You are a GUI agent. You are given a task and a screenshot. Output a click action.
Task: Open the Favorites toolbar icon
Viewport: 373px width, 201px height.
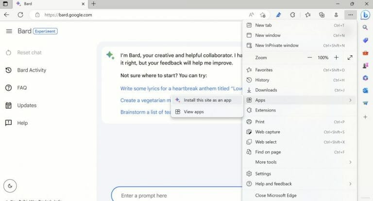coord(307,15)
